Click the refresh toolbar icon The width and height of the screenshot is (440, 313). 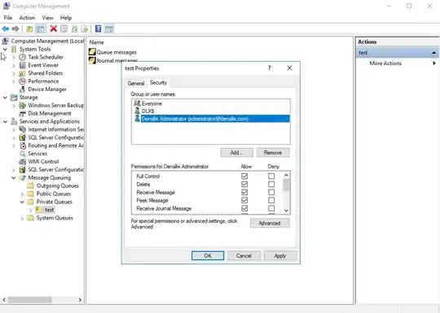click(x=74, y=28)
